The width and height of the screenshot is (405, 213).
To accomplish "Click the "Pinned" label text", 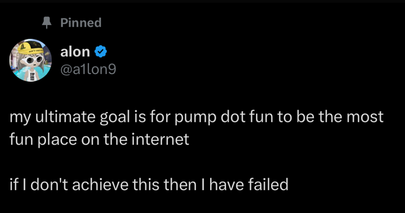I will [81, 23].
